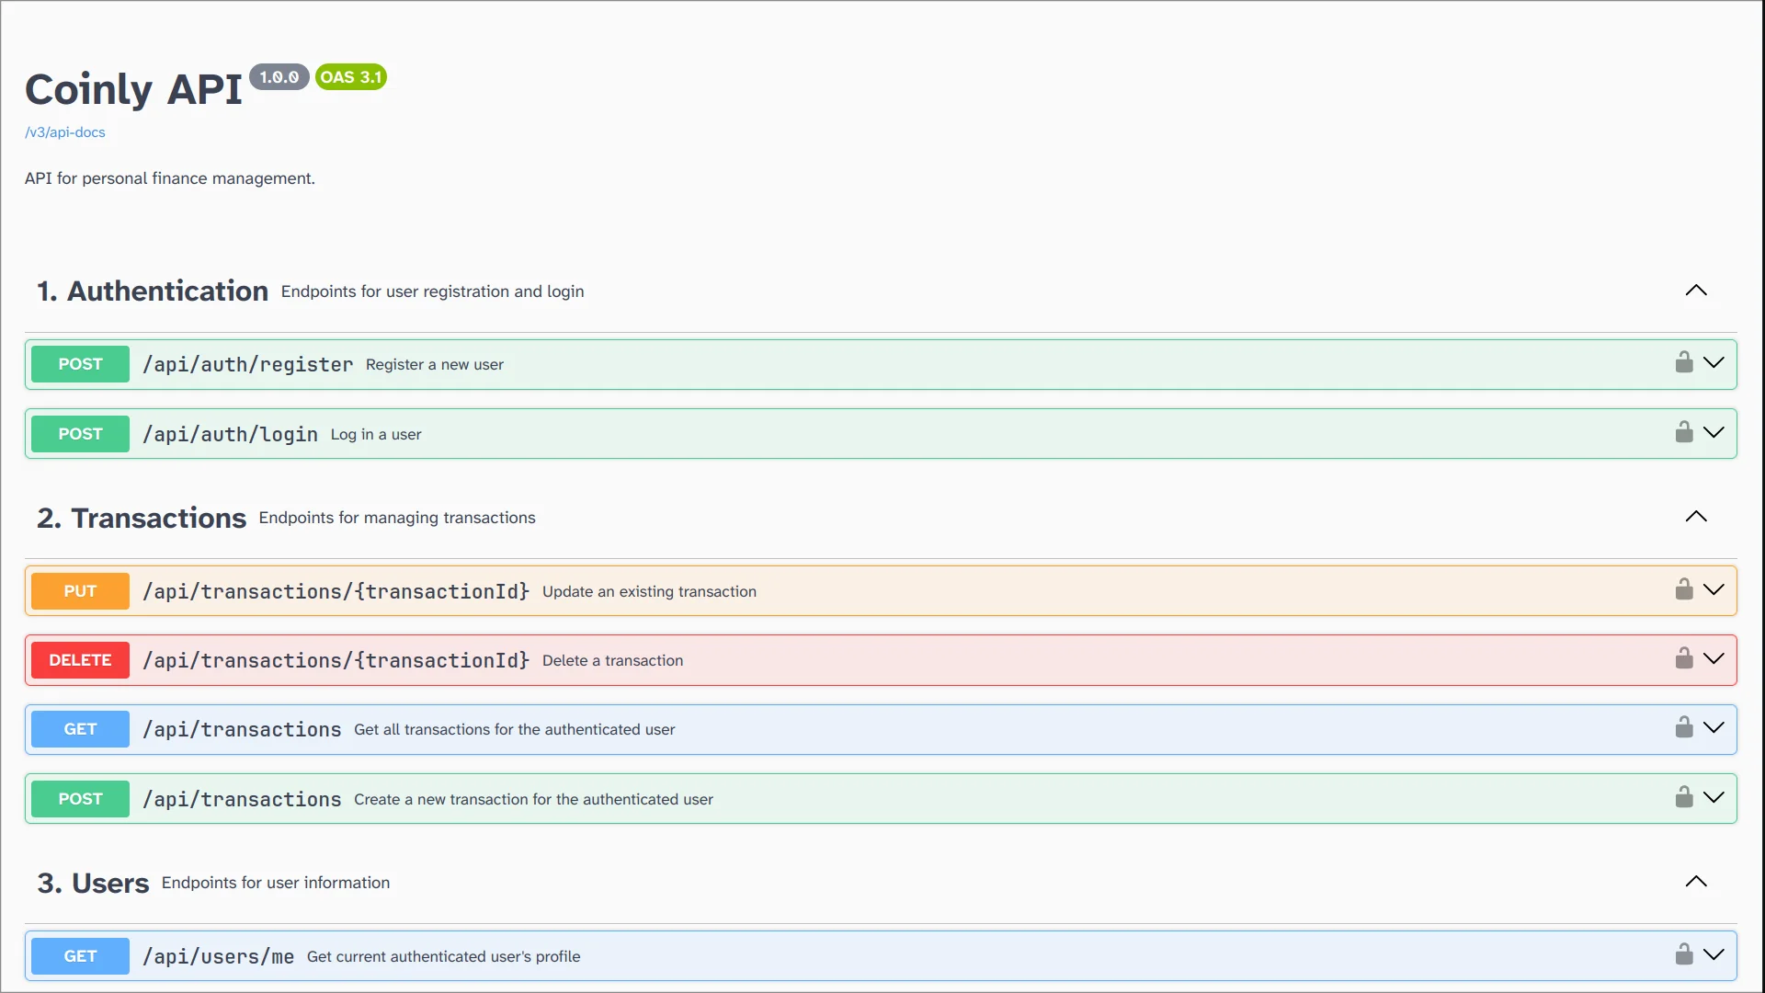Screen dimensions: 1765x993
Task: Click authorization lock on DELETE transaction row
Action: point(1683,658)
